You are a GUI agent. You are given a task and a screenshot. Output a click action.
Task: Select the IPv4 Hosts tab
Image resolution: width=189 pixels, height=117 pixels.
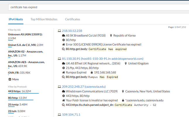(x=16, y=19)
